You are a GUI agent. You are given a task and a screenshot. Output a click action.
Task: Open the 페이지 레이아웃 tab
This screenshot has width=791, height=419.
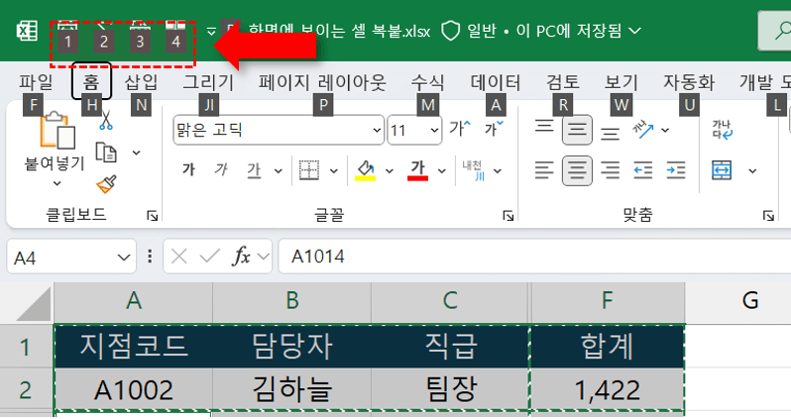[322, 82]
